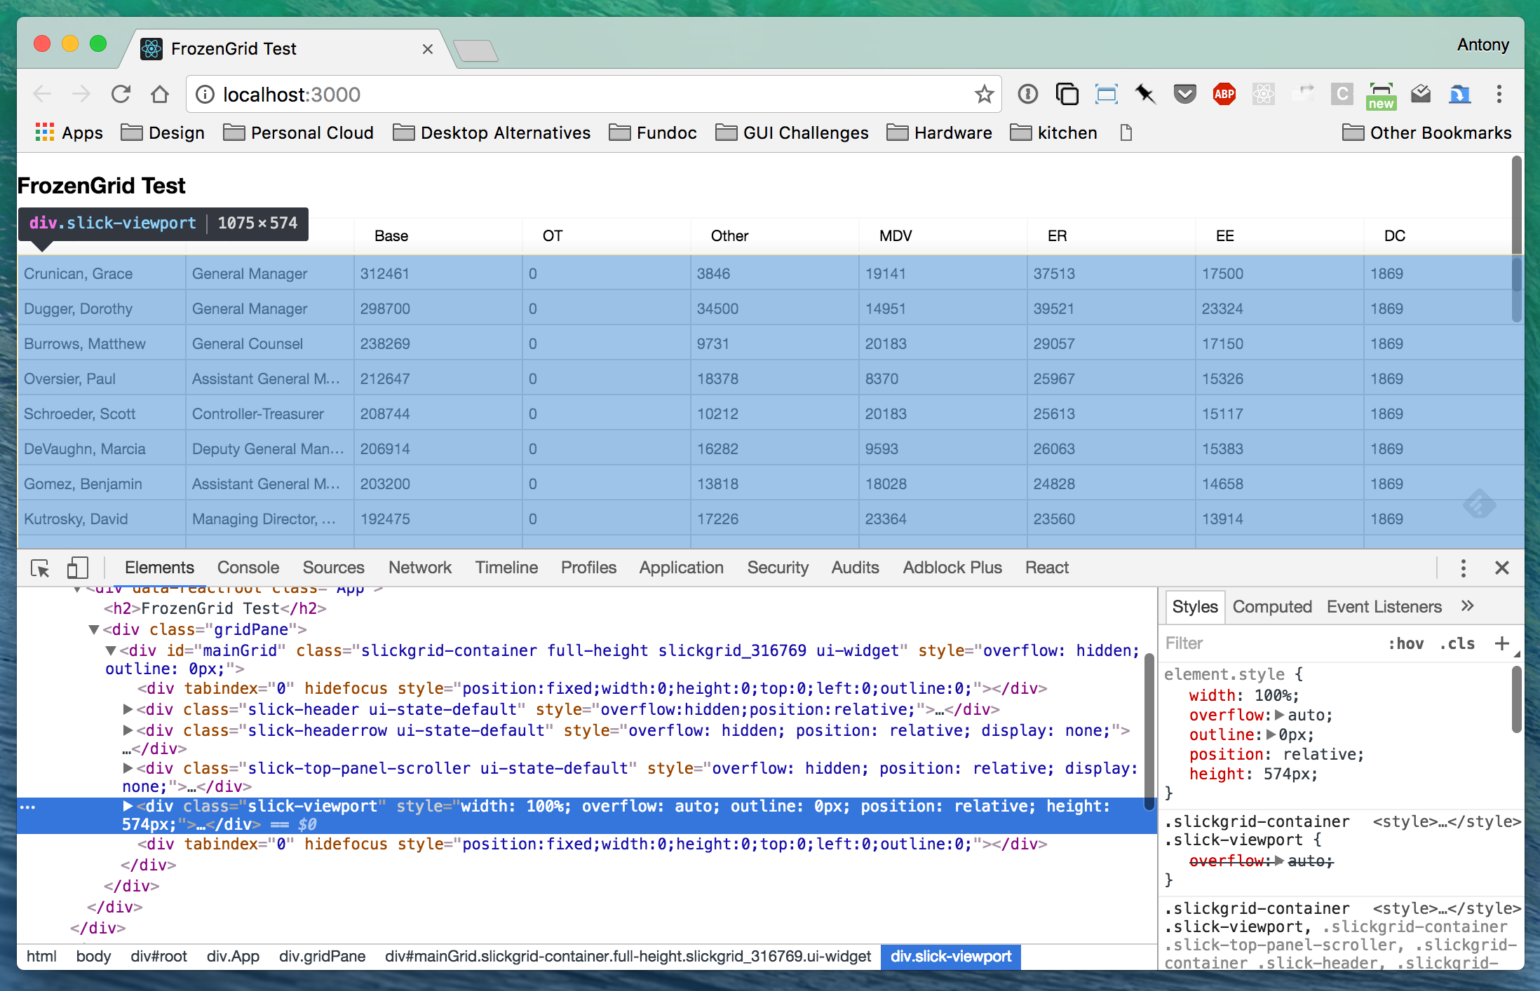Click the Chrome three-dot menu icon
Screen dimensions: 1540x991
[1499, 94]
